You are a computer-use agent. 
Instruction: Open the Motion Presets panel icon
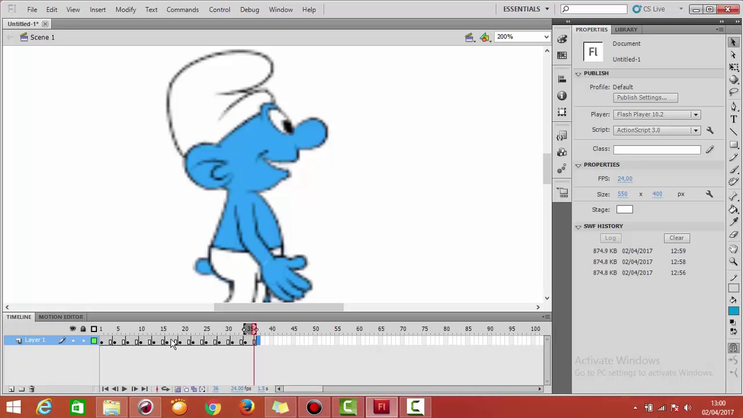[562, 169]
